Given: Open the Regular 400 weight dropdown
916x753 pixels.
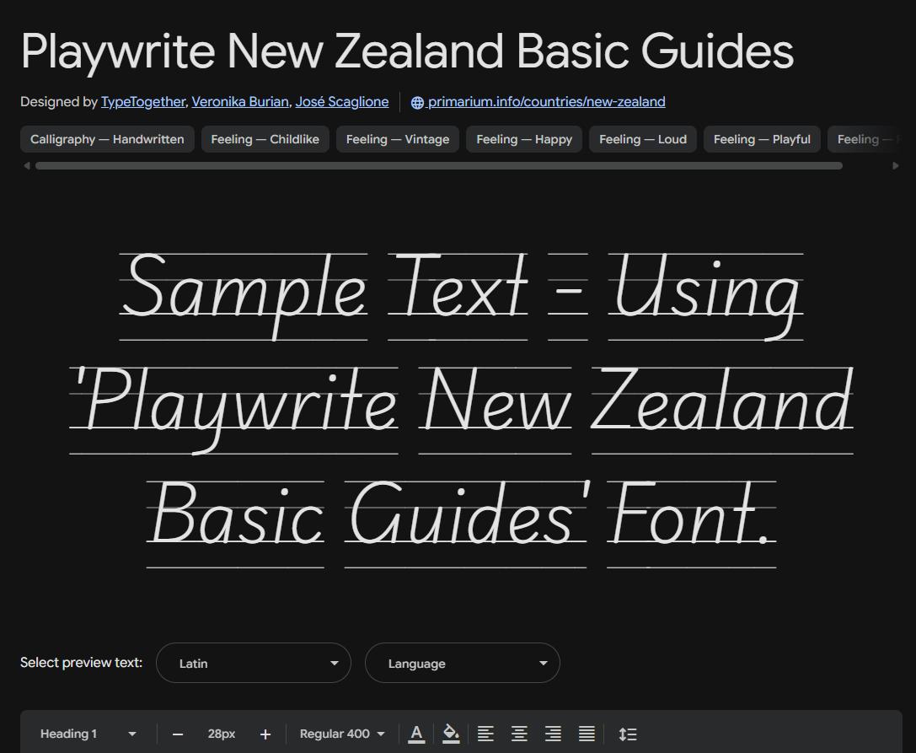Looking at the screenshot, I should point(342,734).
